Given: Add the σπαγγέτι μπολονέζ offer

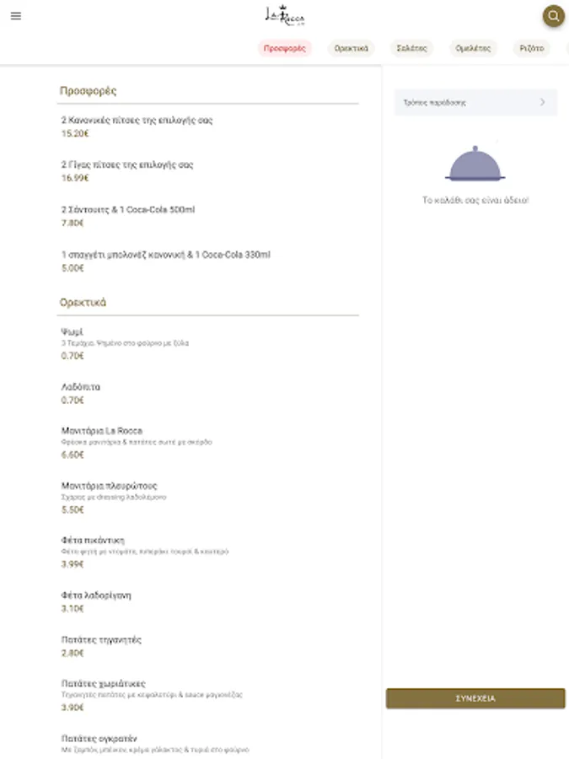Looking at the screenshot, I should pos(166,261).
